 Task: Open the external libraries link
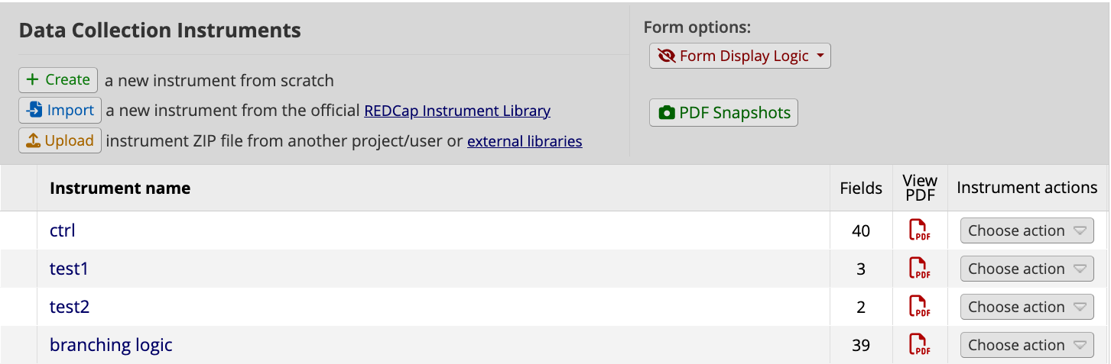click(x=525, y=141)
